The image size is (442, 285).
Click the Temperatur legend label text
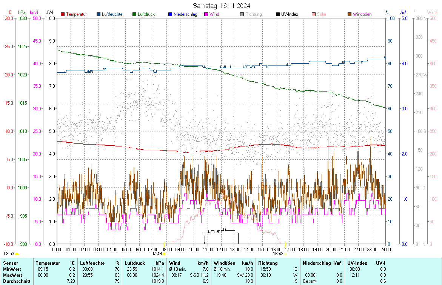(x=76, y=14)
